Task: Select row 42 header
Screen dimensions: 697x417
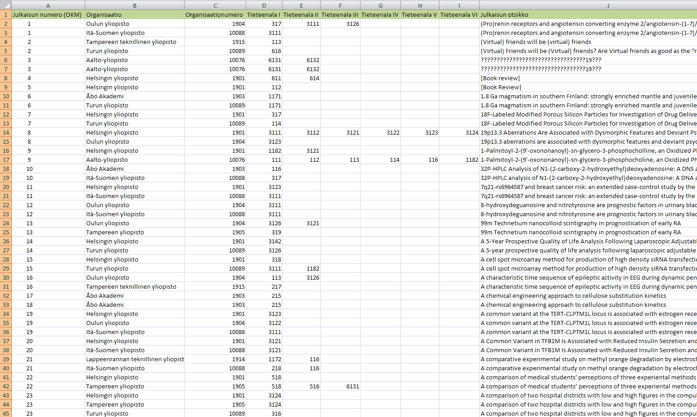Action: click(5, 386)
